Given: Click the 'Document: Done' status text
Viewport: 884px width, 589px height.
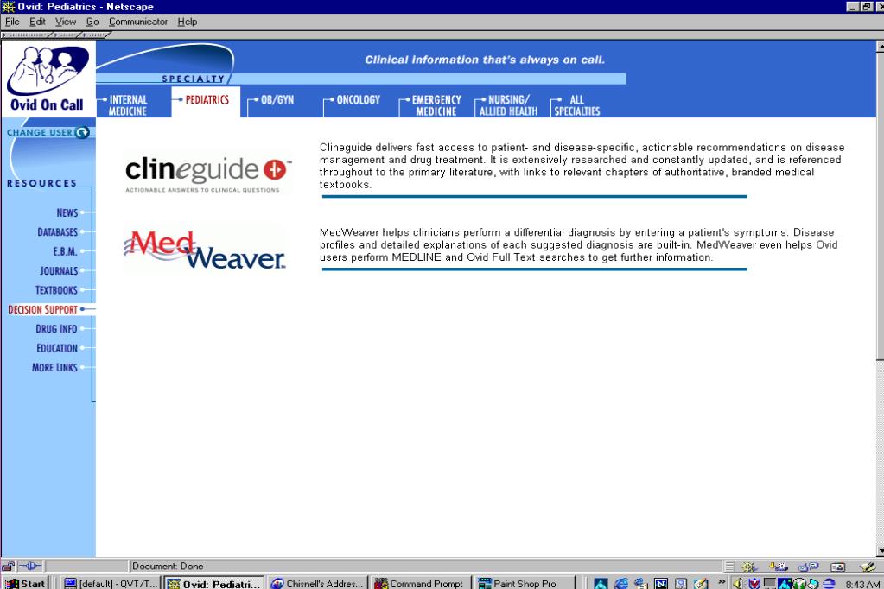Looking at the screenshot, I should click(x=168, y=566).
